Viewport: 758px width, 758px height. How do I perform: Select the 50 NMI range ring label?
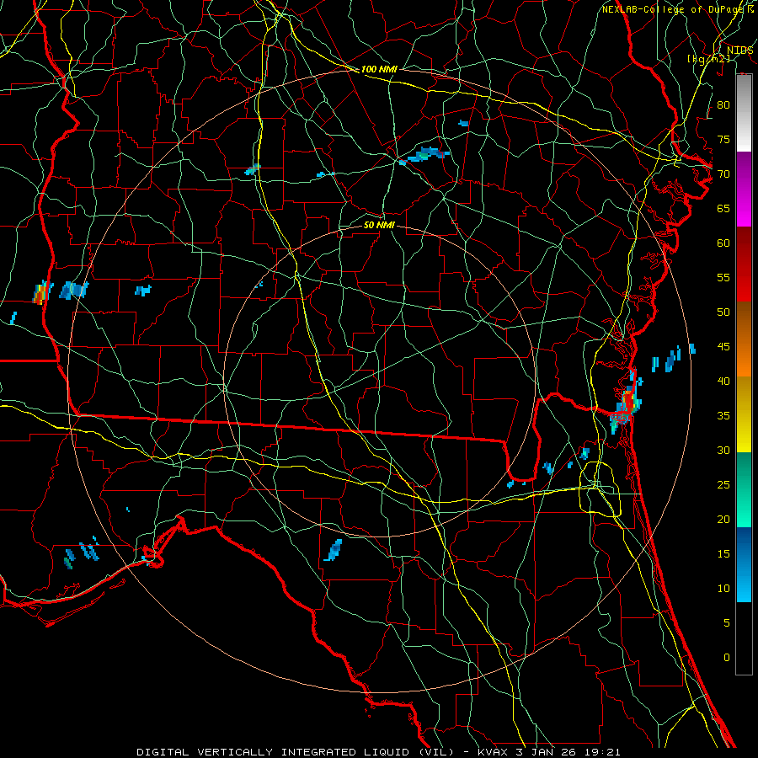[x=379, y=225]
